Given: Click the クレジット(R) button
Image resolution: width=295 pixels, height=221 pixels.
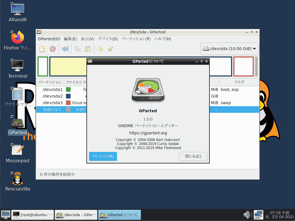Looking at the screenshot, I should (x=103, y=156).
